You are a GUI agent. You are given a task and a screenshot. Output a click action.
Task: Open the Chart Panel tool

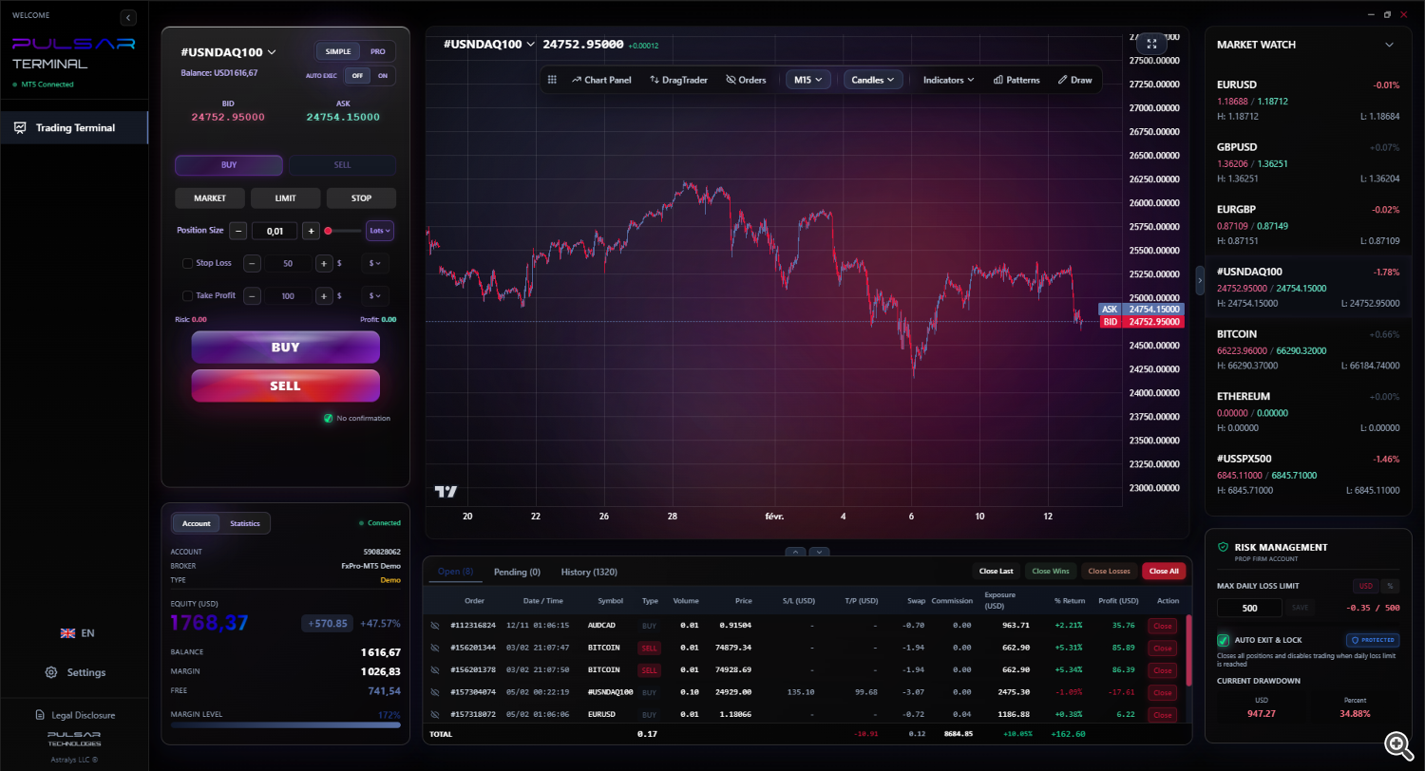(601, 80)
